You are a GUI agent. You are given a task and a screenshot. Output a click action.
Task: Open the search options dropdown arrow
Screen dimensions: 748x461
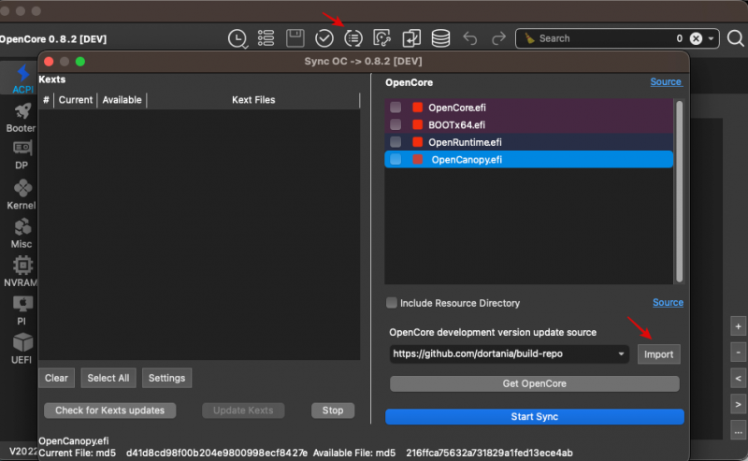click(x=712, y=38)
